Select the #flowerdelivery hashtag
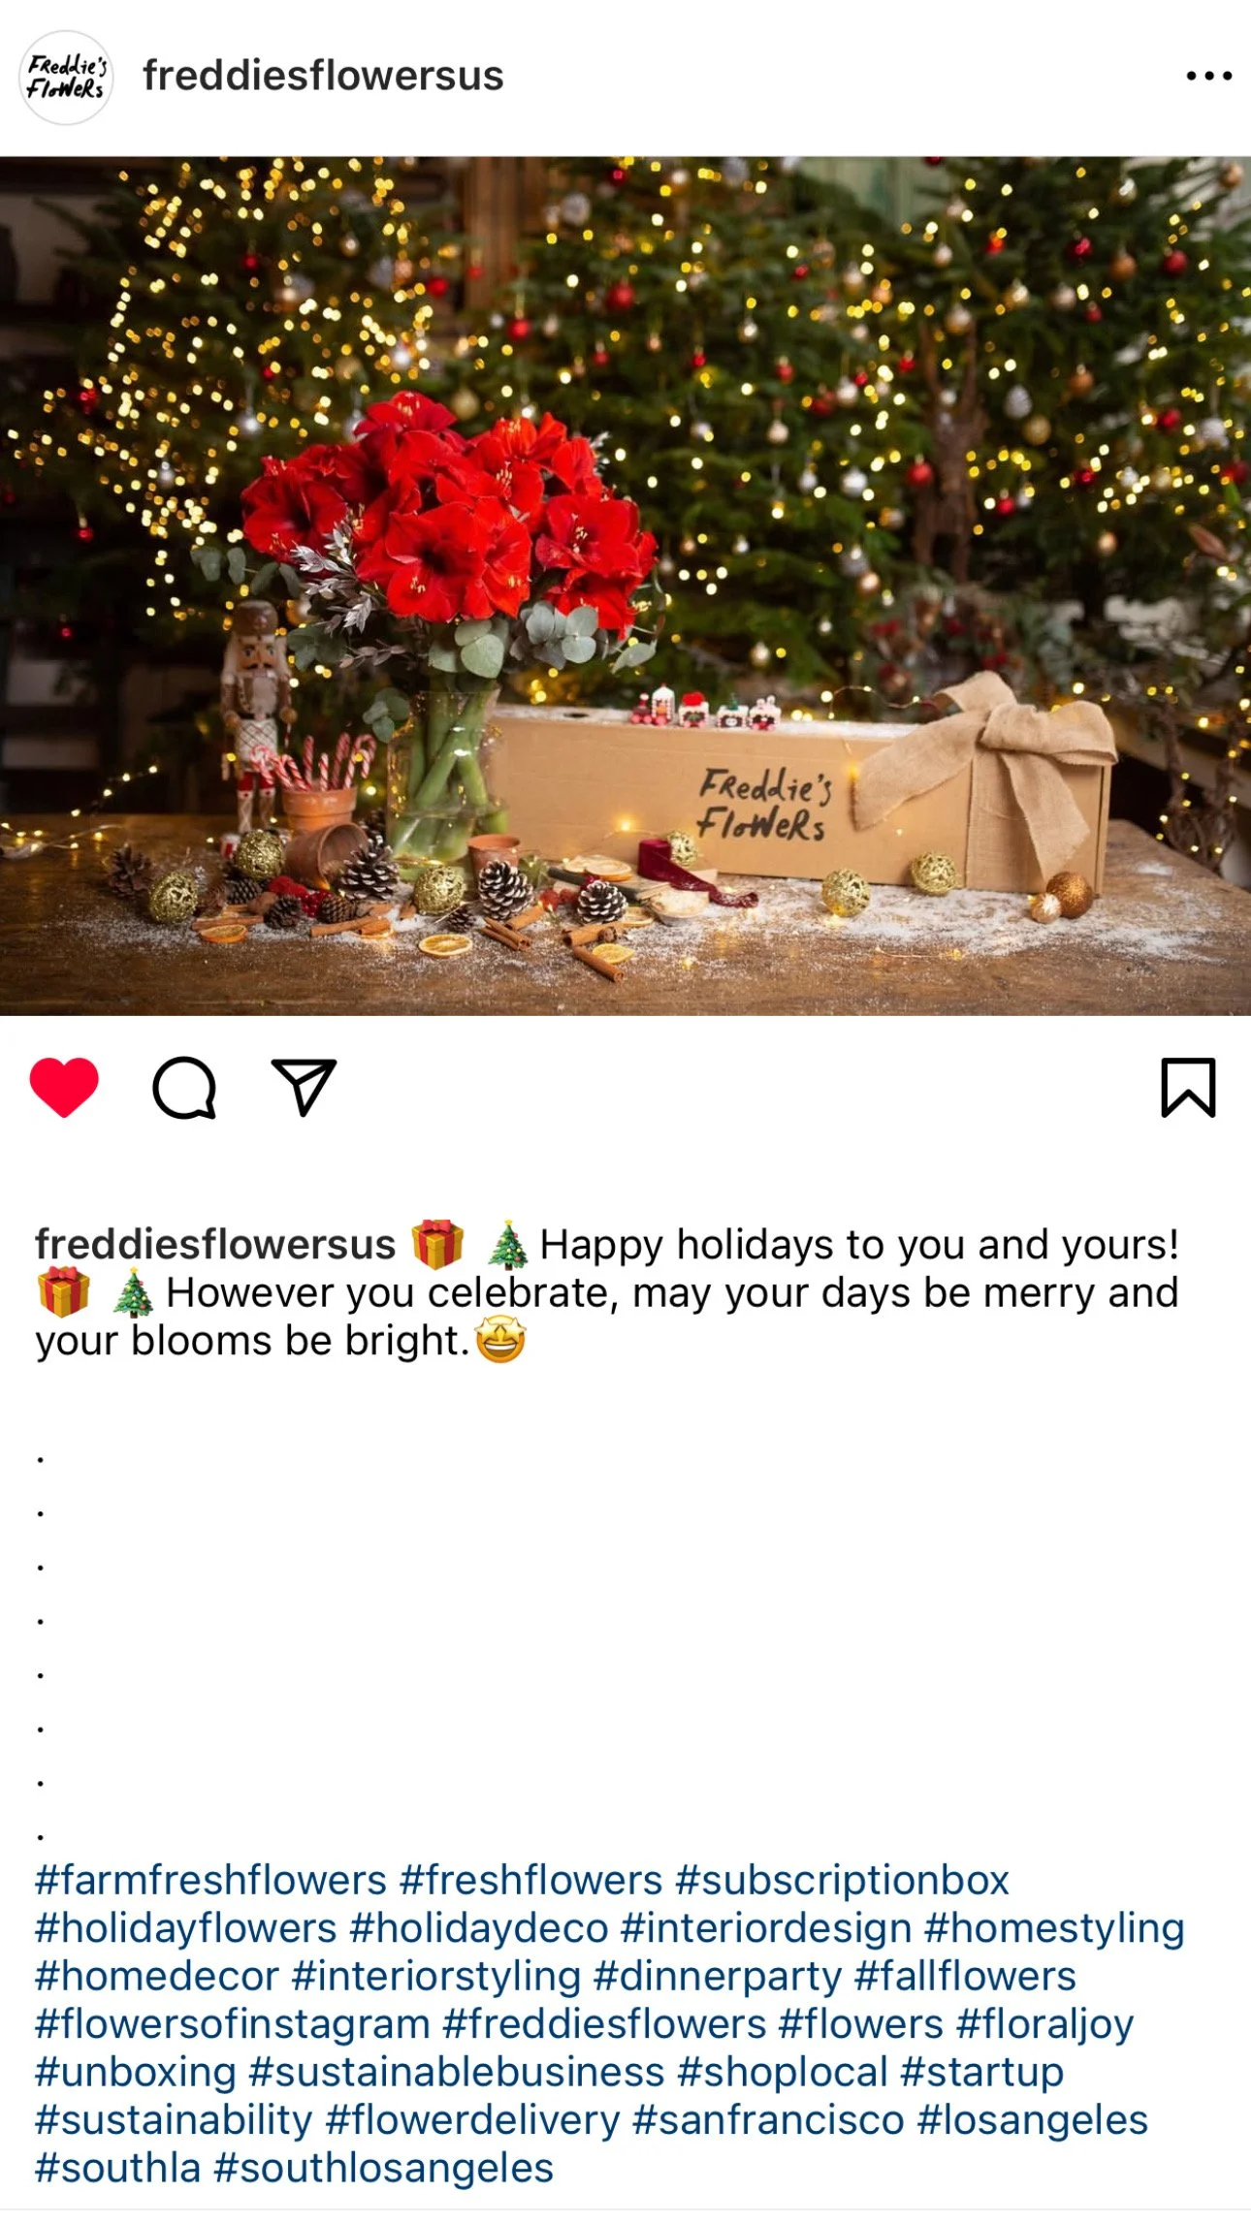Image resolution: width=1251 pixels, height=2223 pixels. point(472,2120)
